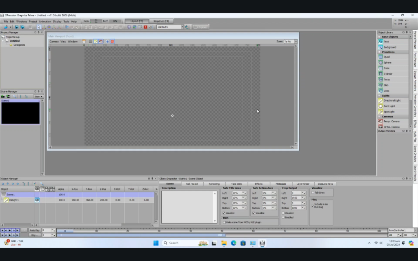Open the Material Manager side tab
The height and width of the screenshot is (261, 418).
tap(415, 40)
